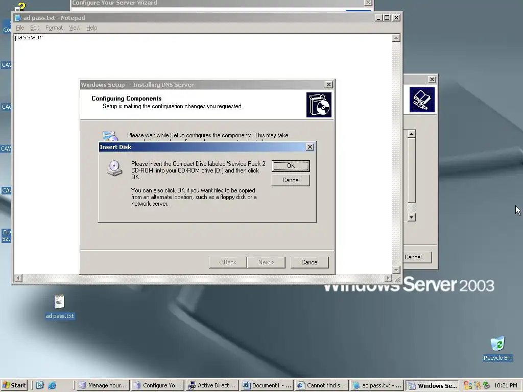Click the question mark icon at top-left desktop
The image size is (523, 392).
pos(20,7)
